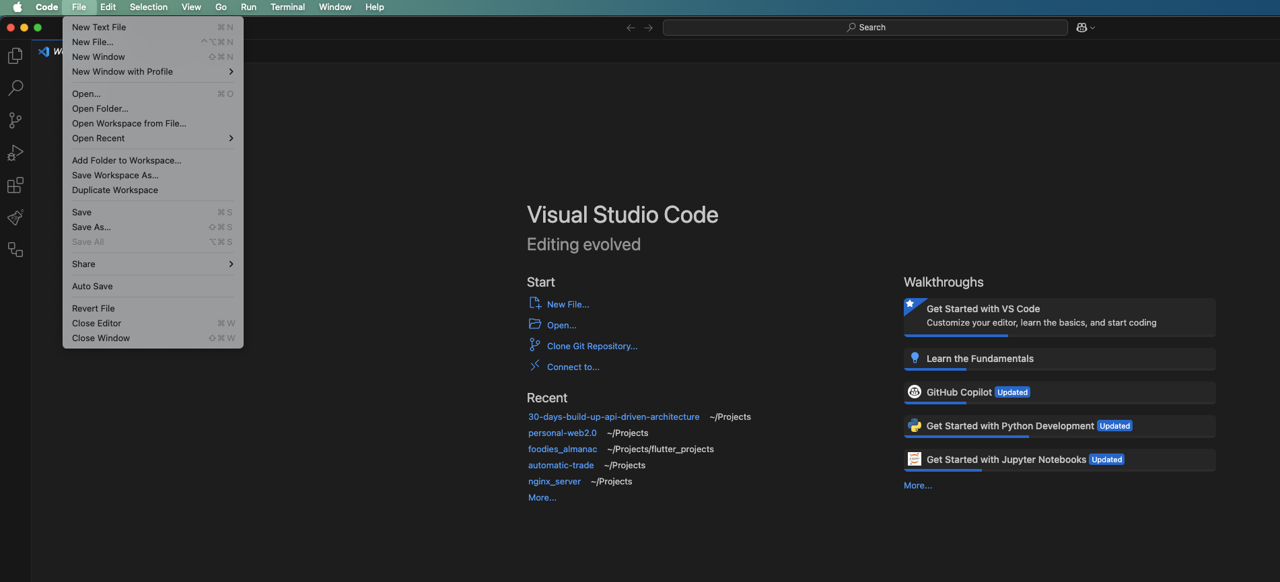The width and height of the screenshot is (1280, 582).
Task: Open the Selection menu in menu bar
Action: coord(149,7)
